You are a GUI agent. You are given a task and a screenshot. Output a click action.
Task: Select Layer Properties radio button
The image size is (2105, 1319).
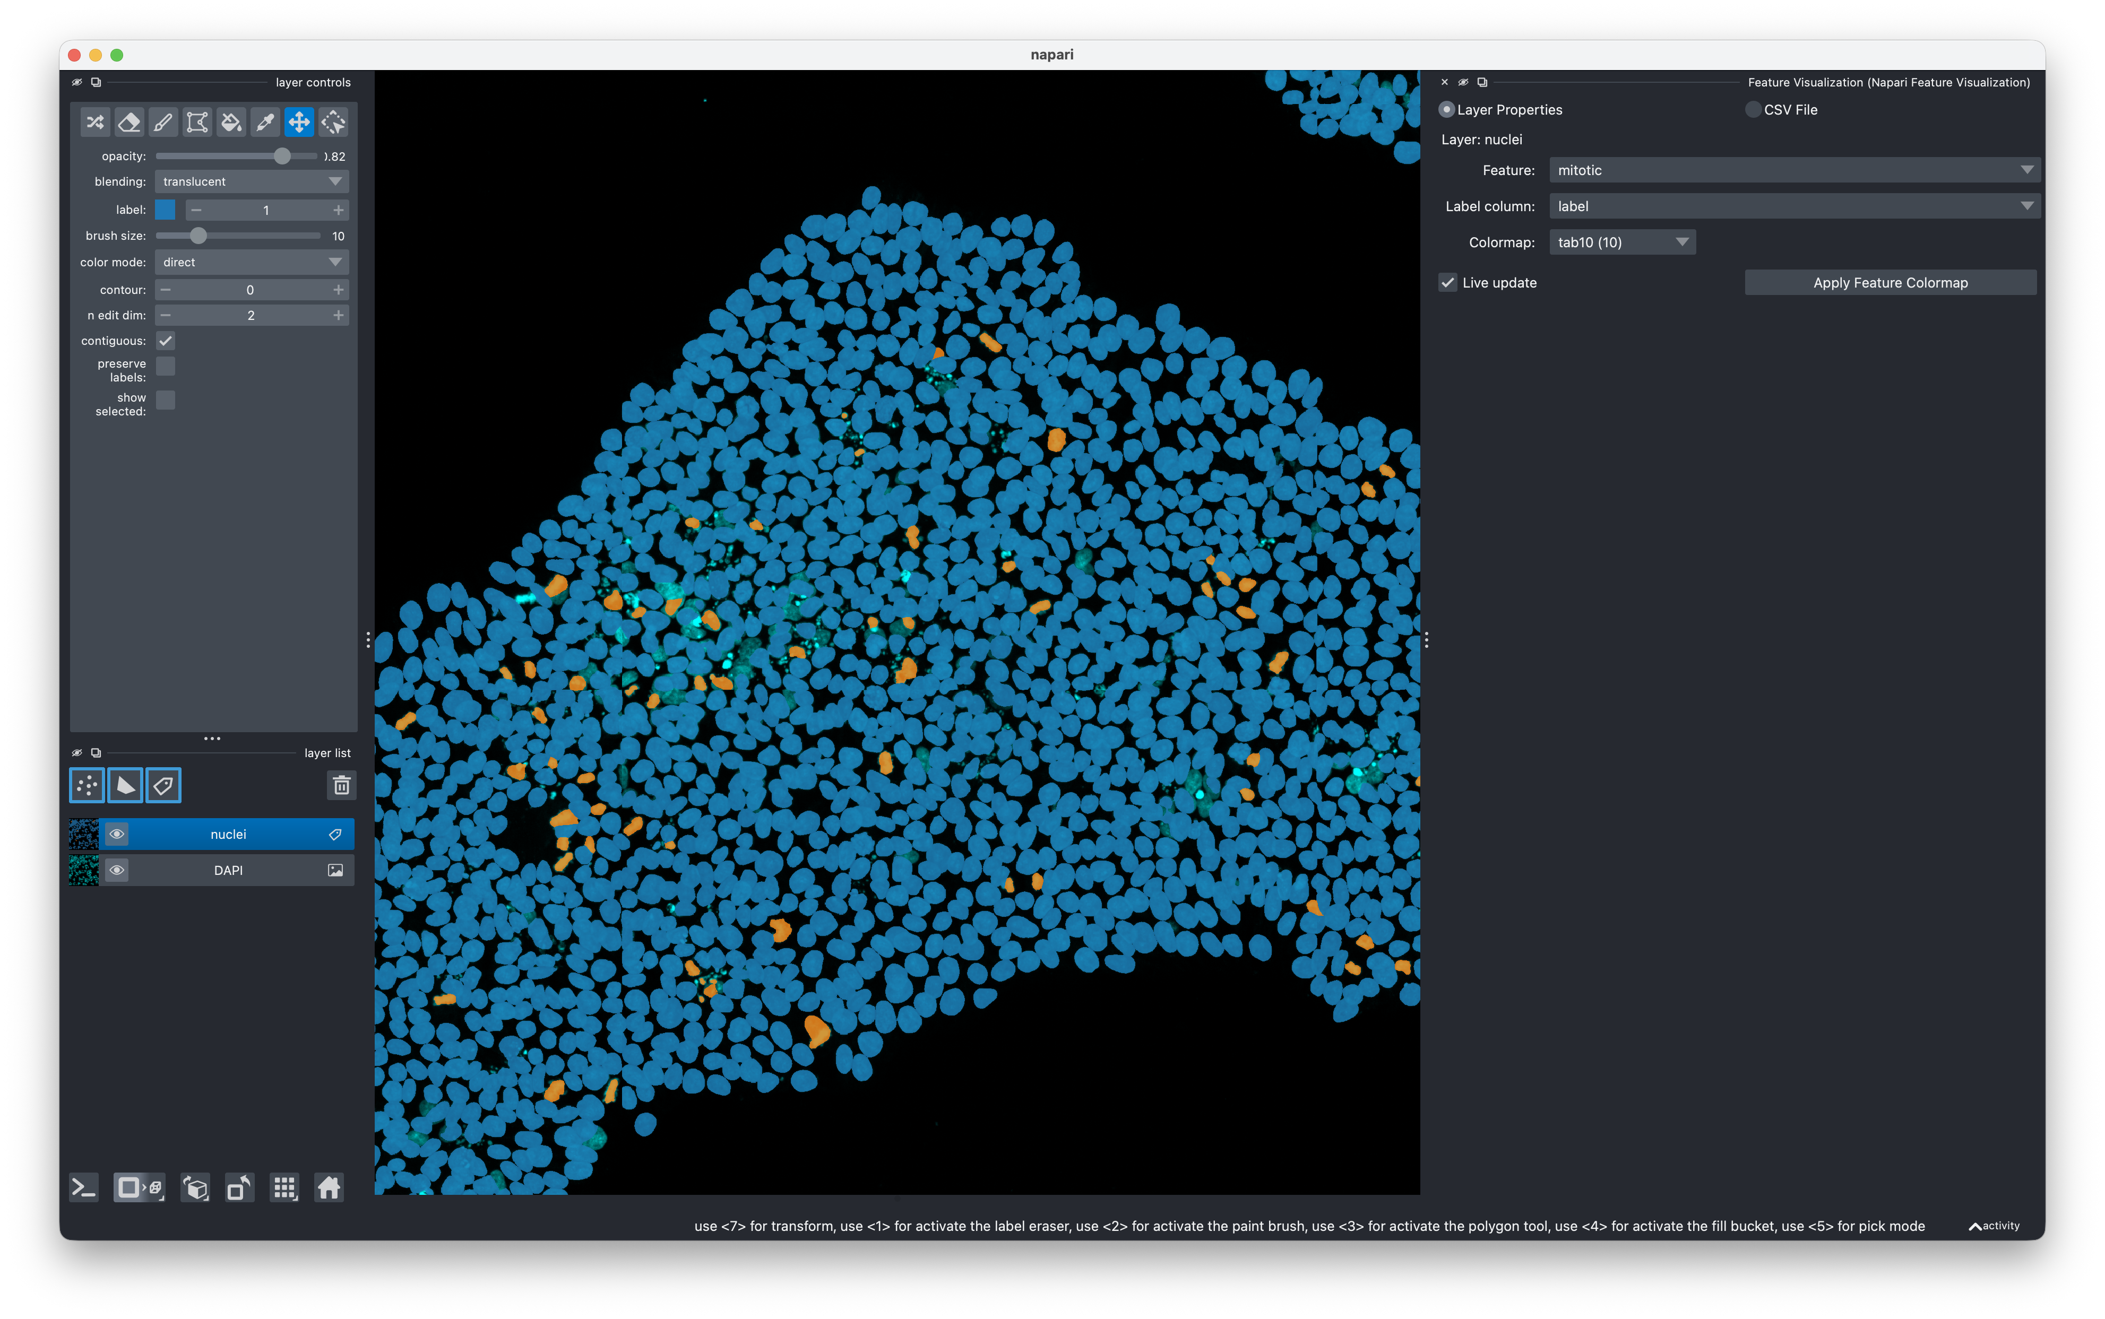tap(1446, 110)
